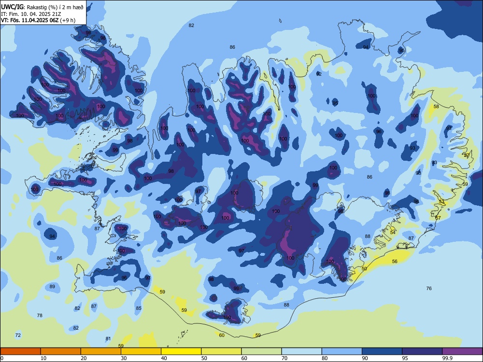Click the dark orange 0–10 legend swatch
483x362 pixels.
pos(20,351)
